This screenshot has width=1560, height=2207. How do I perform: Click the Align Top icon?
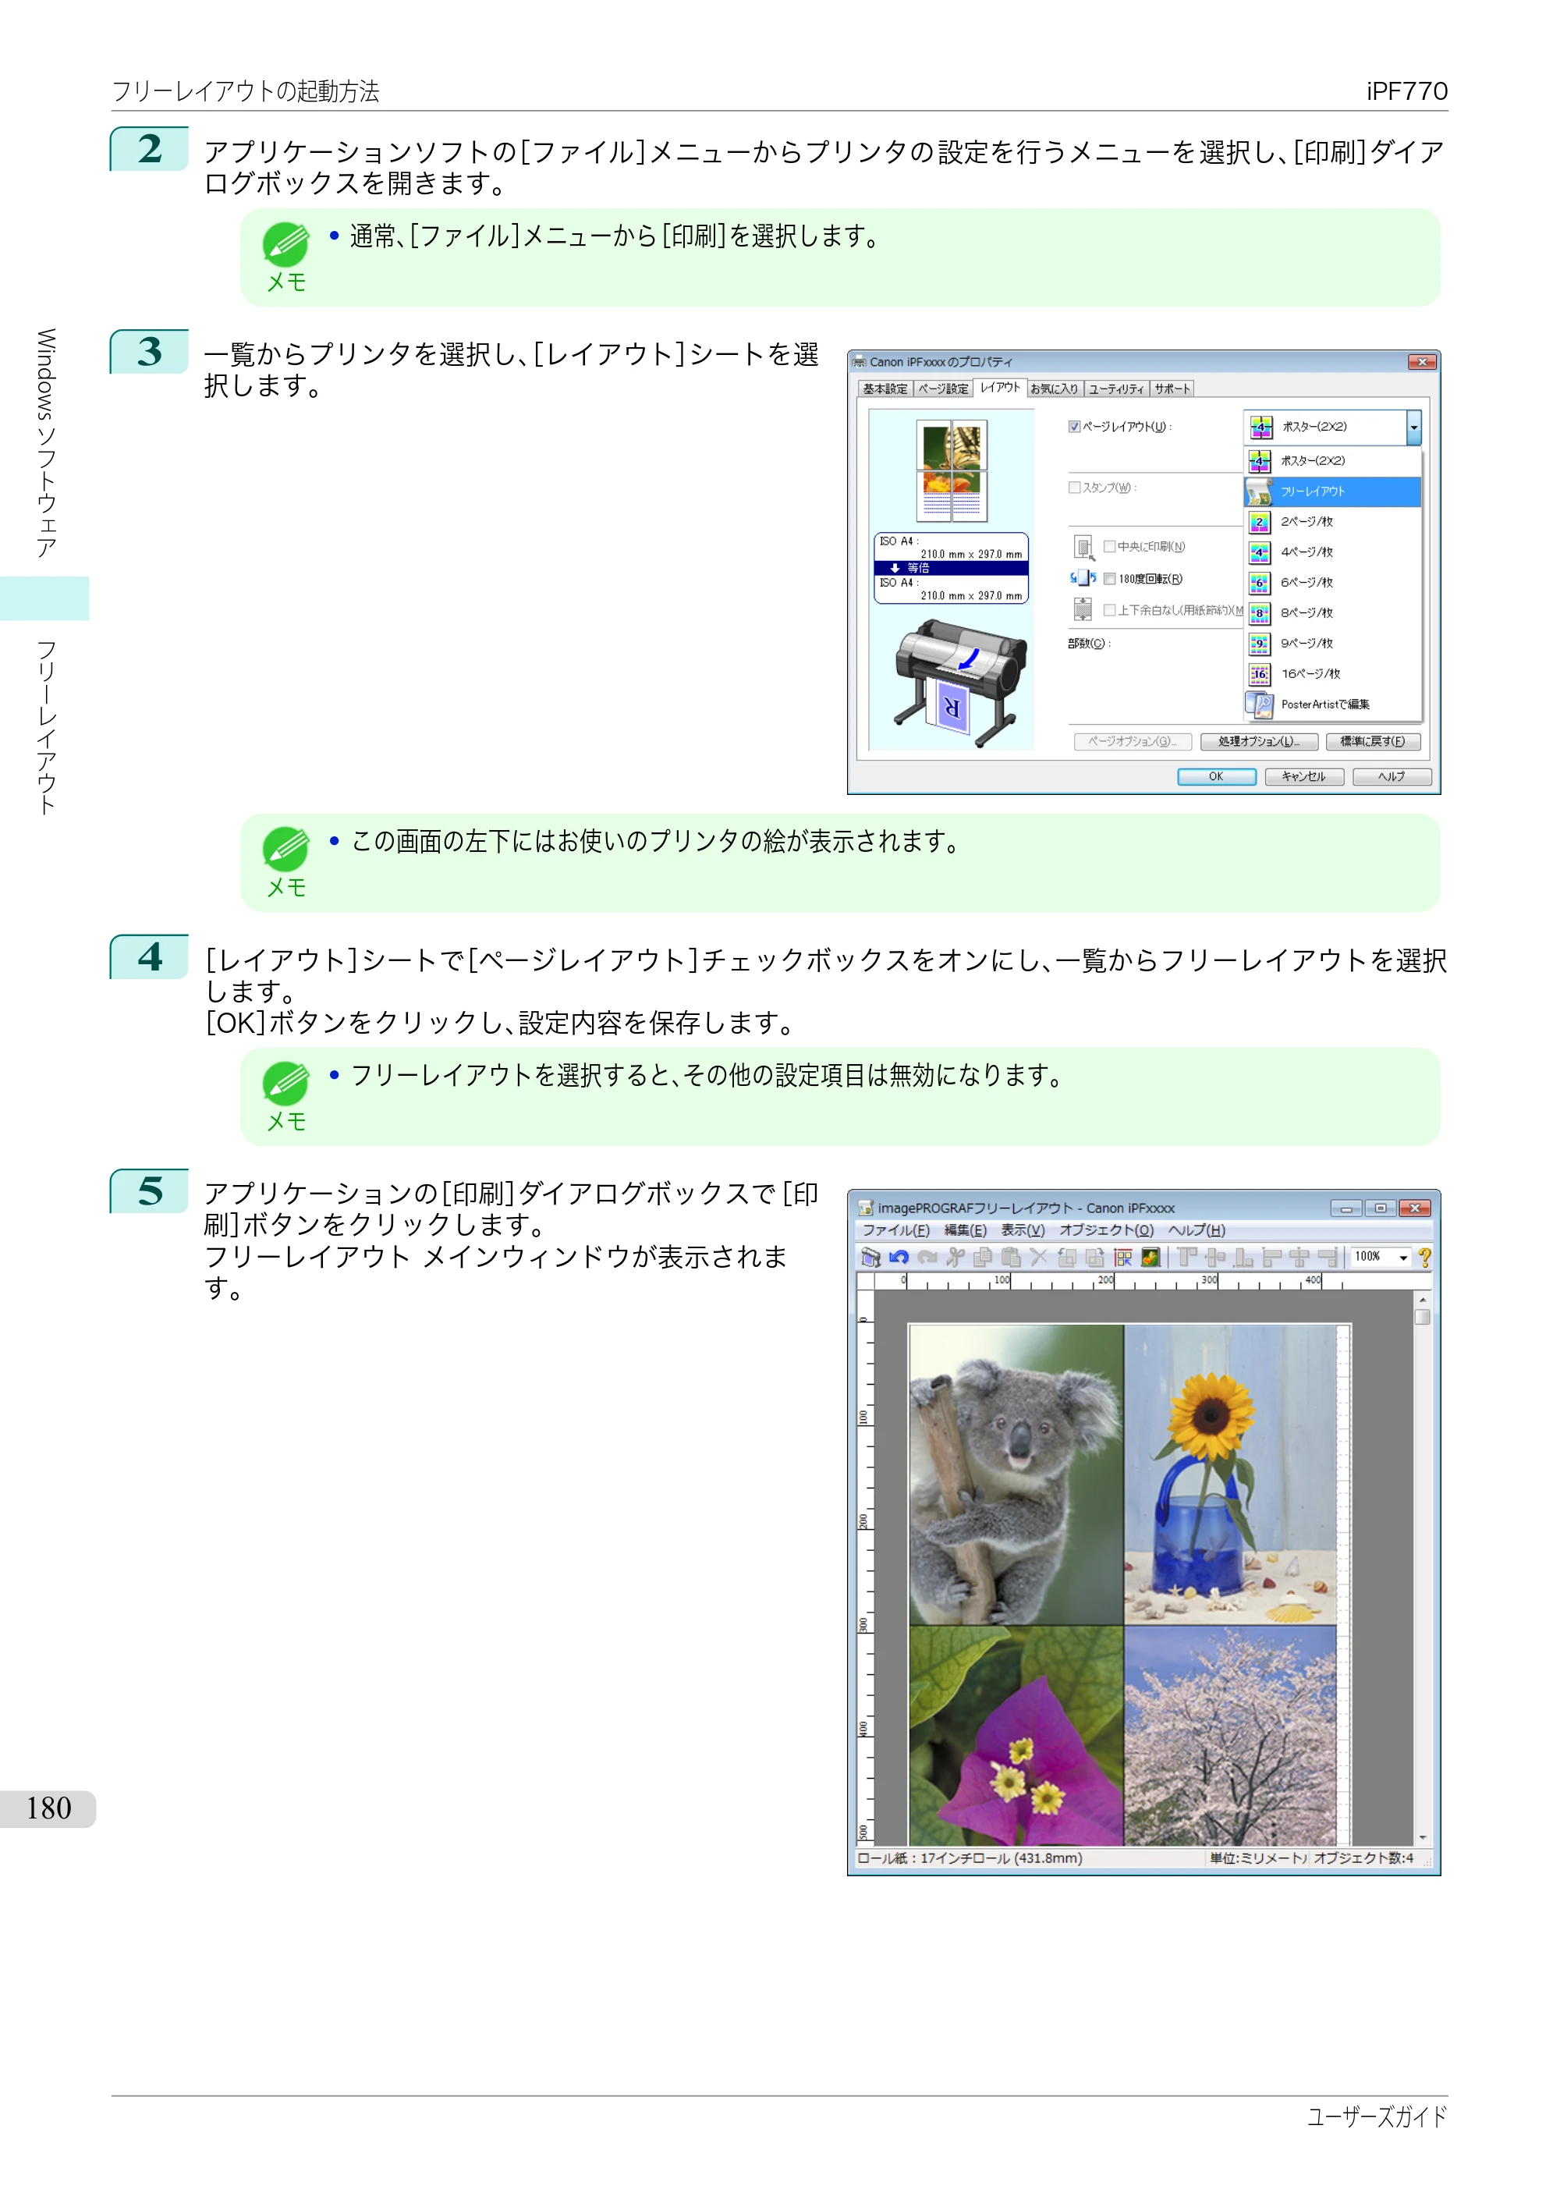(x=1187, y=1258)
